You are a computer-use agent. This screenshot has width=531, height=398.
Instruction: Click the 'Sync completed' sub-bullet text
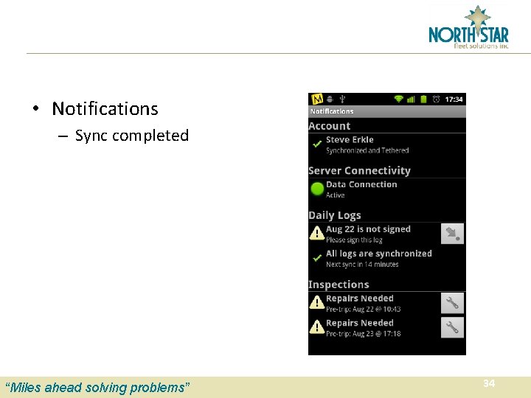(x=132, y=136)
